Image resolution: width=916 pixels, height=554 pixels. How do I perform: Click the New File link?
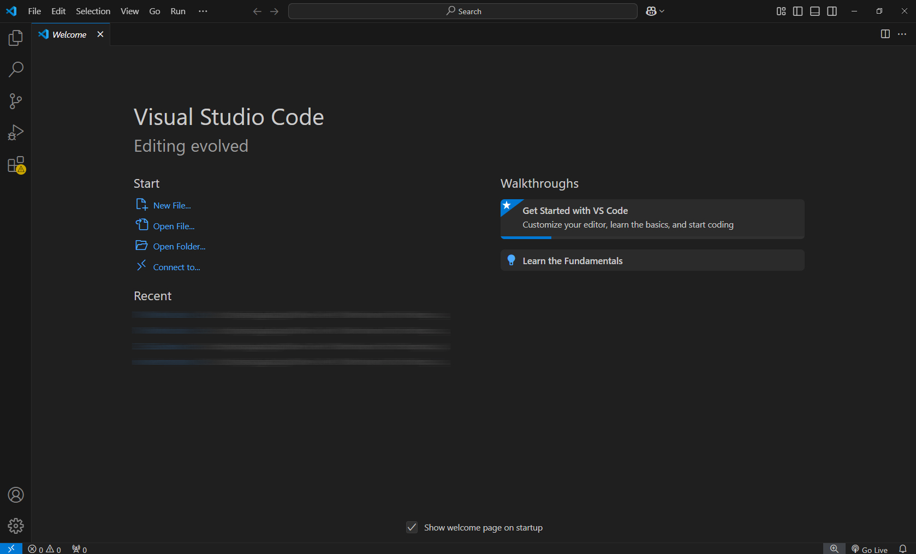pos(172,205)
